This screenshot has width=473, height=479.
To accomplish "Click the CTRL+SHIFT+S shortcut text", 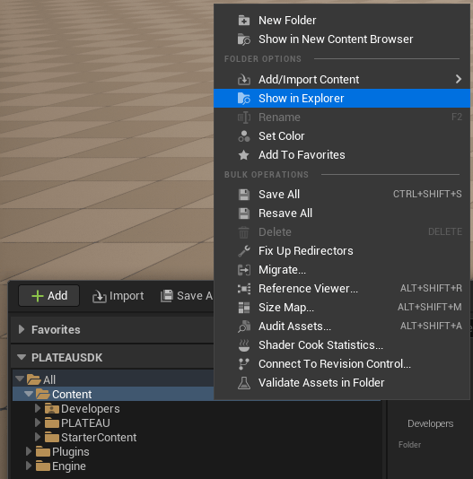I will point(427,195).
